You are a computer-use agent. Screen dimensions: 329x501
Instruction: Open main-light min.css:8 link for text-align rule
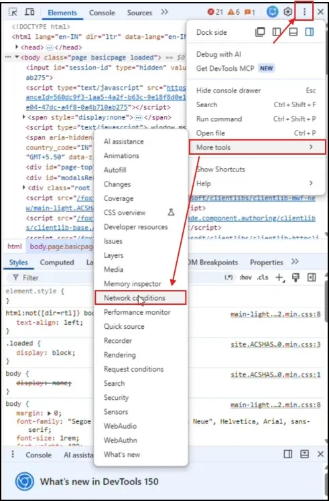(x=275, y=314)
